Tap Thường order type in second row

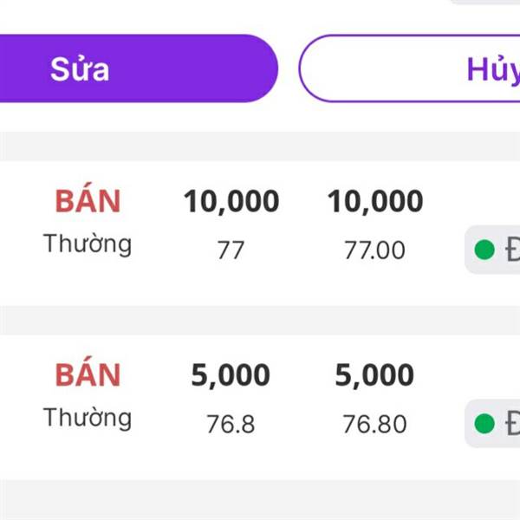pyautogui.click(x=88, y=418)
